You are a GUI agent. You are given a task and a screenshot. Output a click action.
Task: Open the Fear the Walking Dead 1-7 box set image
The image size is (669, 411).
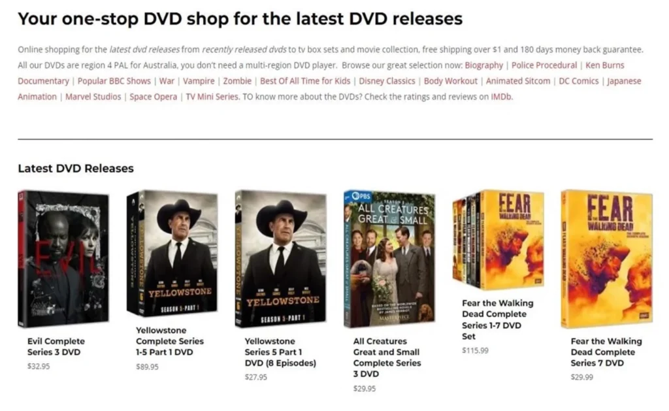pos(498,240)
